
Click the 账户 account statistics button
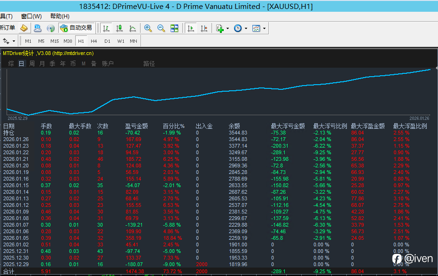click(108, 63)
